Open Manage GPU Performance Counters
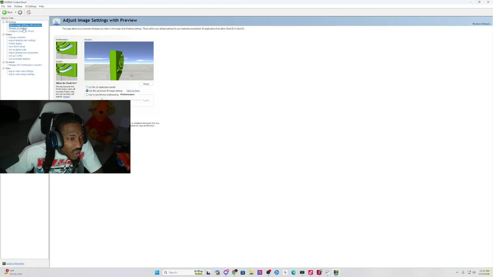The image size is (493, 277). point(25,65)
